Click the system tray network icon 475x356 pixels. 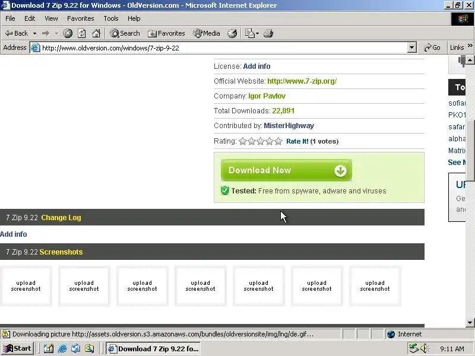413,348
